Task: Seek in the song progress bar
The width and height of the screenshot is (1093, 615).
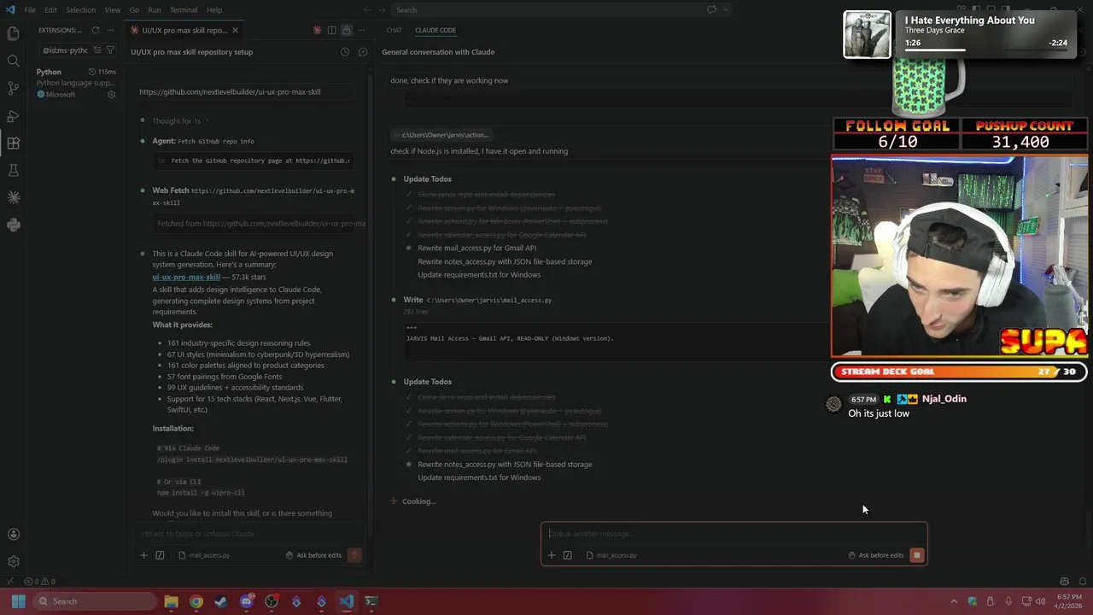Action: click(986, 50)
